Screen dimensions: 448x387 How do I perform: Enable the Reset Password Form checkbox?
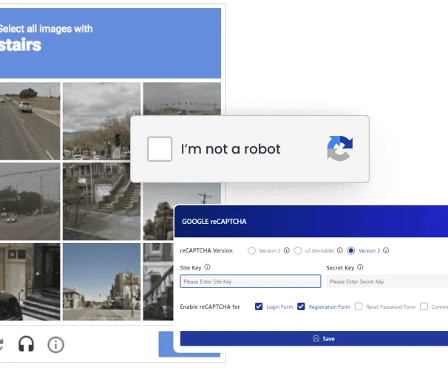pos(359,306)
